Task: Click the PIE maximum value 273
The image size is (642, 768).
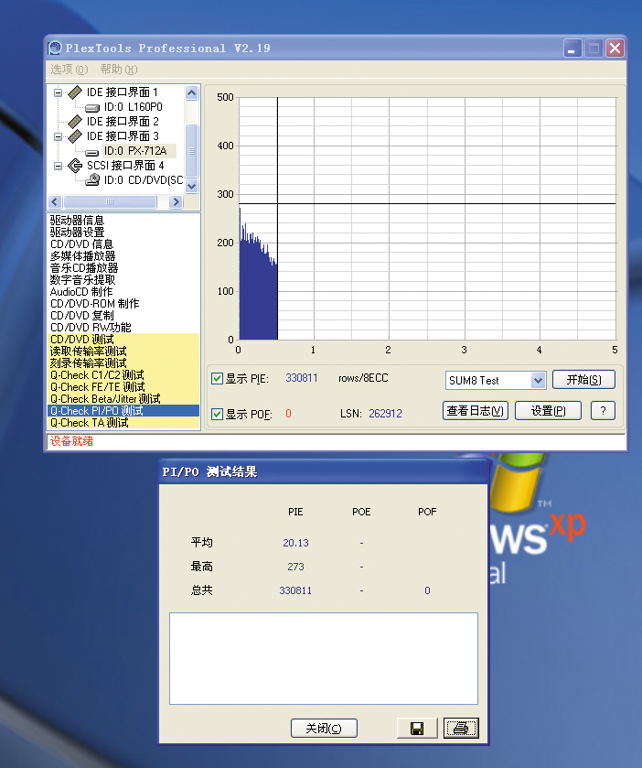Action: [295, 568]
